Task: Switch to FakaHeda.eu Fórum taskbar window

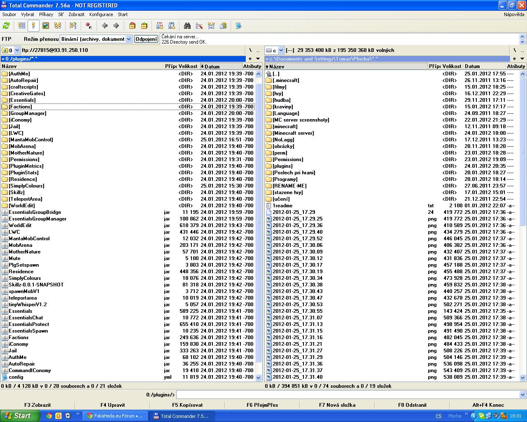Action: click(x=115, y=416)
